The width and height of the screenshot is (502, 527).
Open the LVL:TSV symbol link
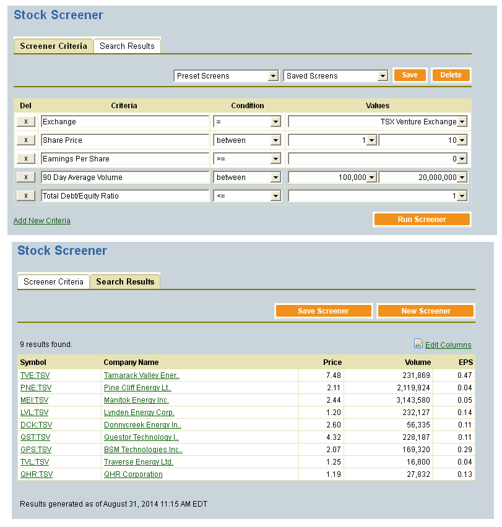pos(34,413)
